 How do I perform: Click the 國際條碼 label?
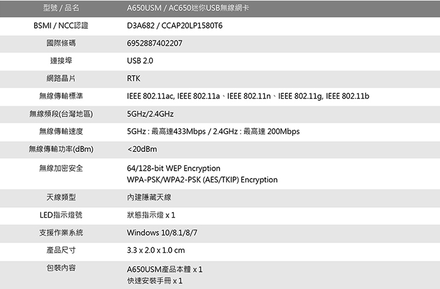pyautogui.click(x=61, y=44)
